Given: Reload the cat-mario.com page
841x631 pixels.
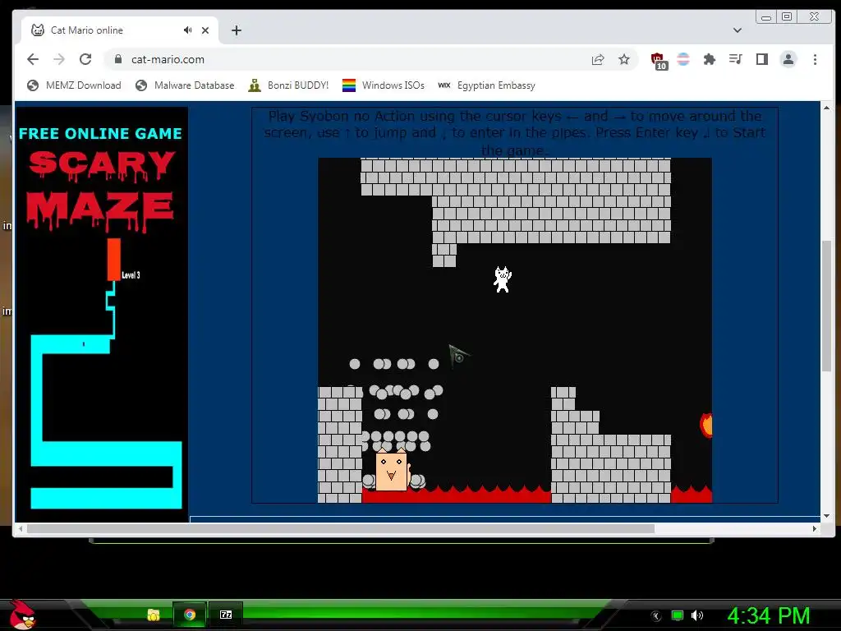Looking at the screenshot, I should coord(85,59).
